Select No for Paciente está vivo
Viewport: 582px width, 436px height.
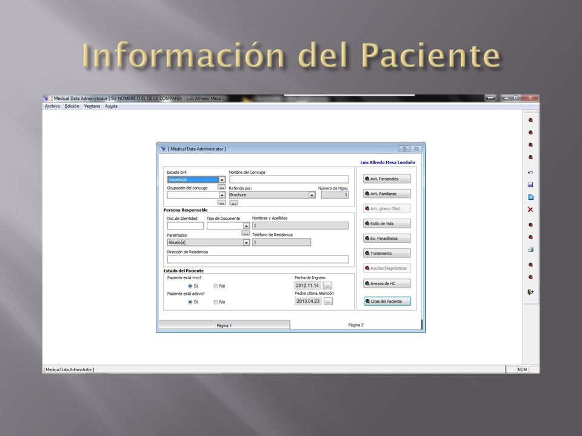(x=215, y=286)
